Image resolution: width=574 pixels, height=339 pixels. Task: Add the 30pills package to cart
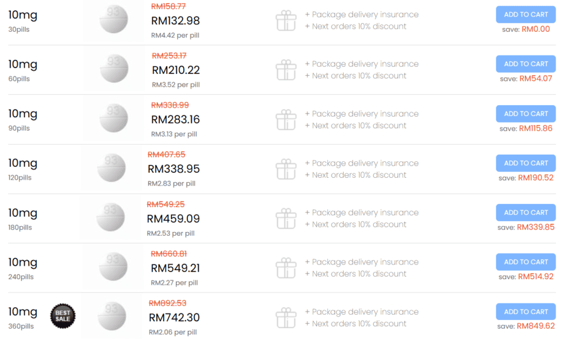click(x=526, y=15)
